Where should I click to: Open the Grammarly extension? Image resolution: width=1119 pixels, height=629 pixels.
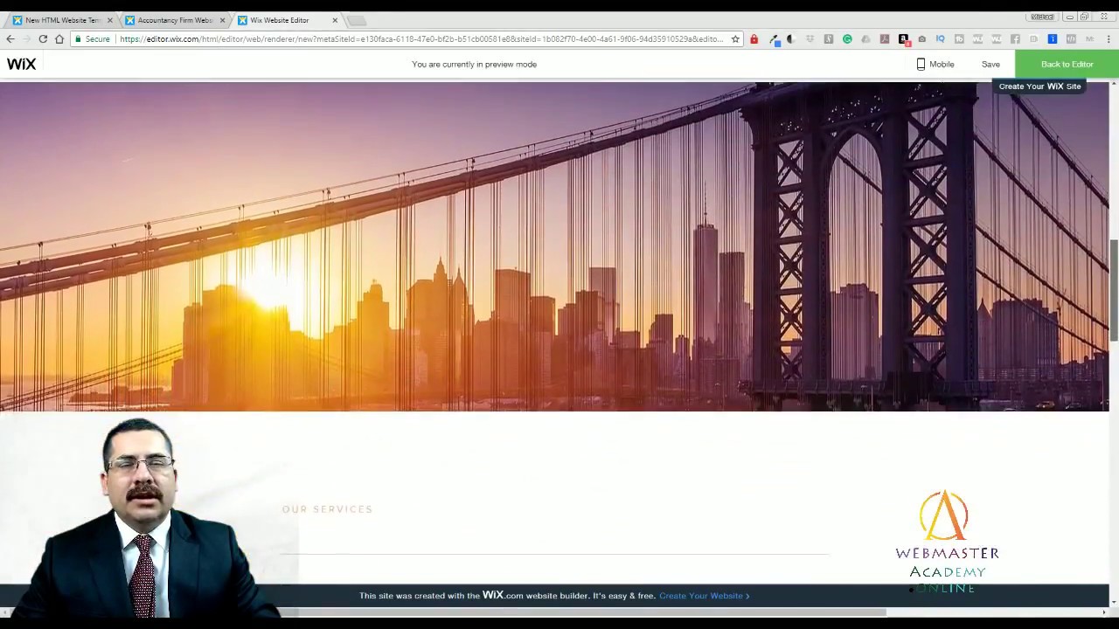(847, 39)
